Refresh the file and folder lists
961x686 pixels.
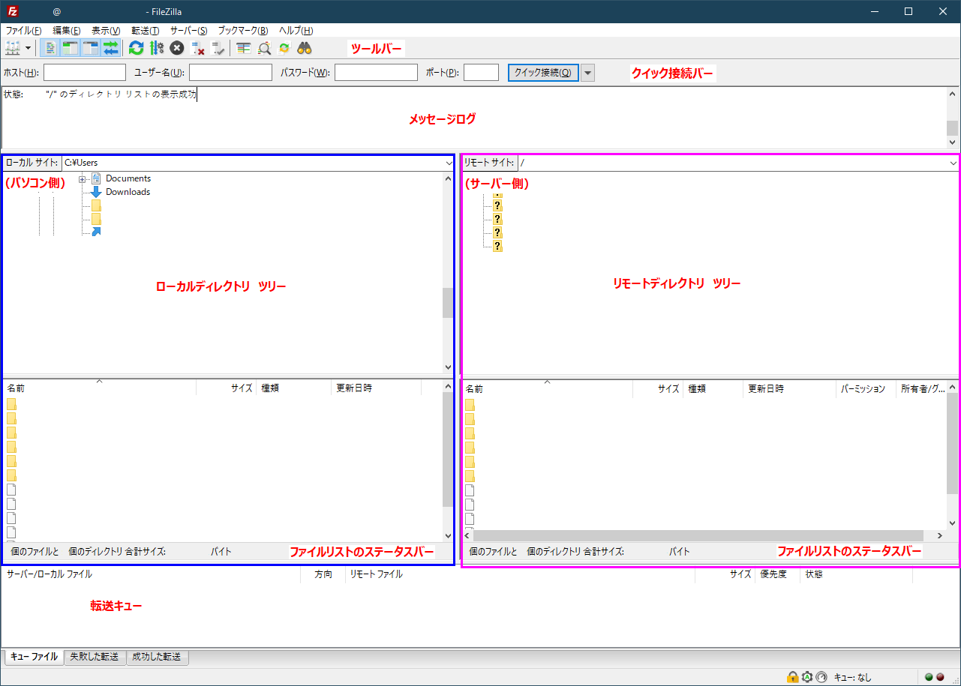point(136,48)
